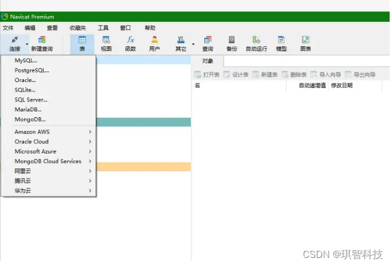Click the New Table (新建表) button
Screen dimensions: 392x265
point(265,74)
